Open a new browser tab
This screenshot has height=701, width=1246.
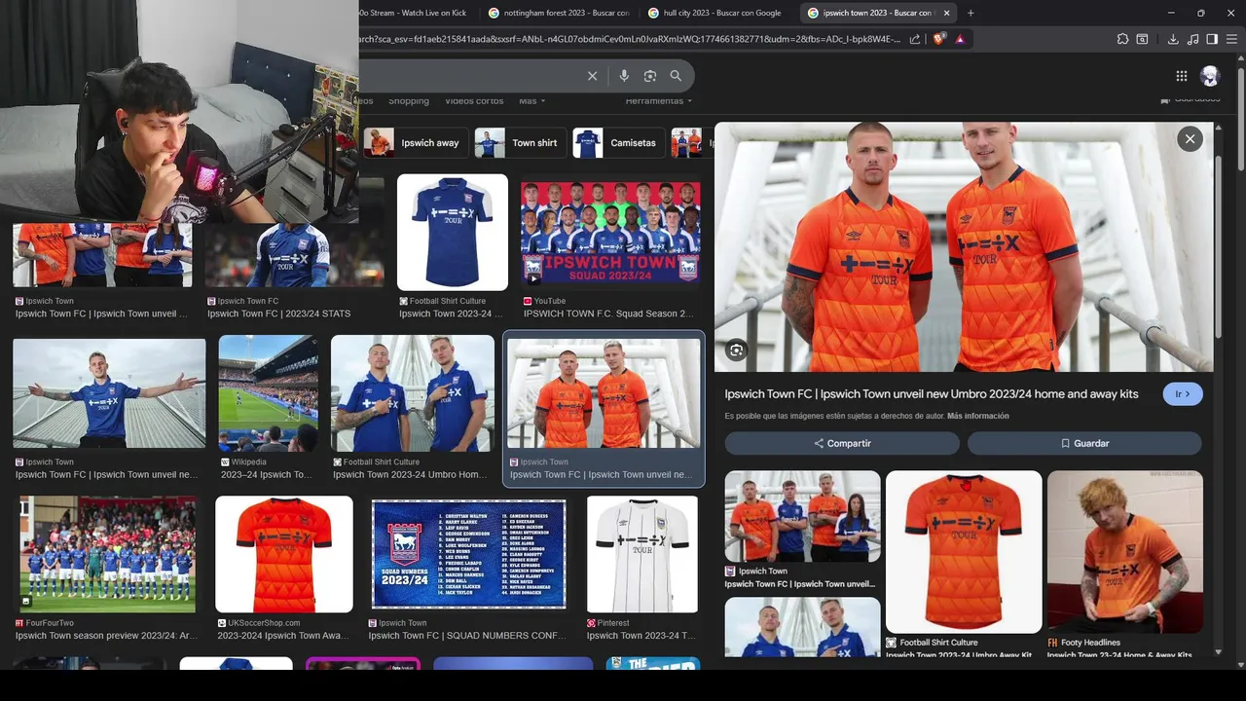971,13
